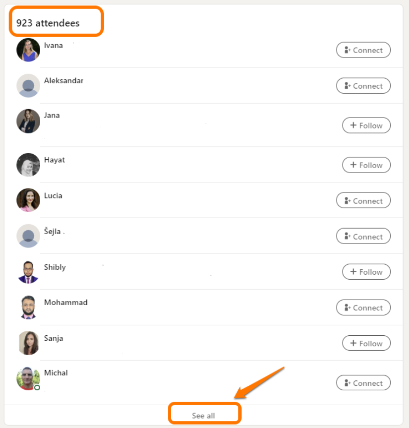The width and height of the screenshot is (409, 428).
Task: Follow Sanja
Action: click(x=366, y=343)
